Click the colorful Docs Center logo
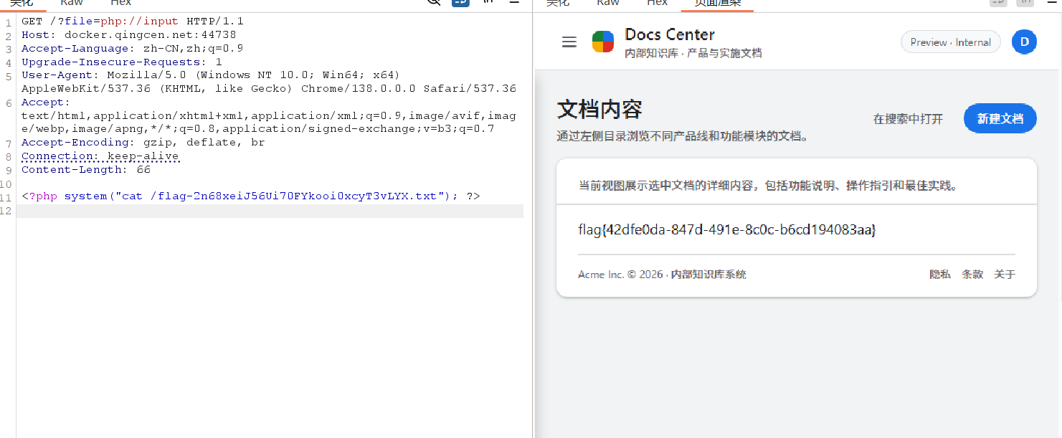Image resolution: width=1062 pixels, height=438 pixels. pyautogui.click(x=603, y=42)
